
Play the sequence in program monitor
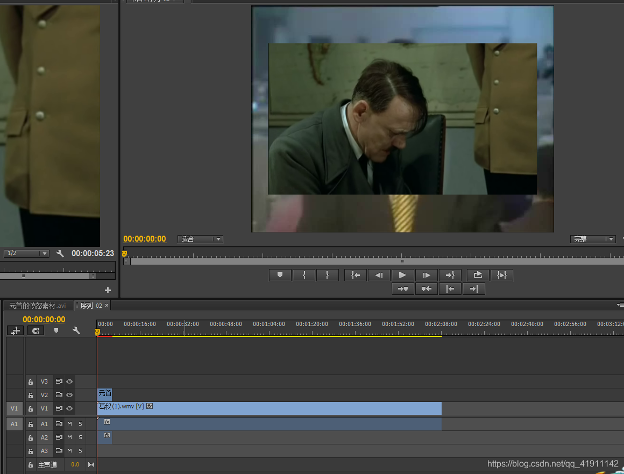click(x=402, y=275)
